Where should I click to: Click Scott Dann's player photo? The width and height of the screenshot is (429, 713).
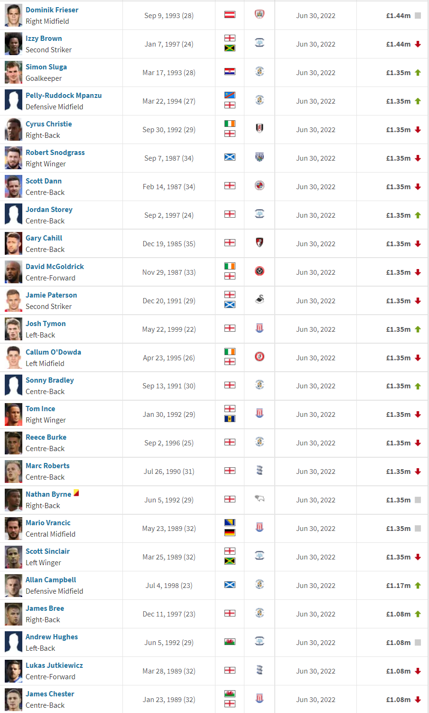click(13, 186)
